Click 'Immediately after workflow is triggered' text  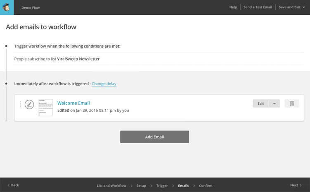52,84
